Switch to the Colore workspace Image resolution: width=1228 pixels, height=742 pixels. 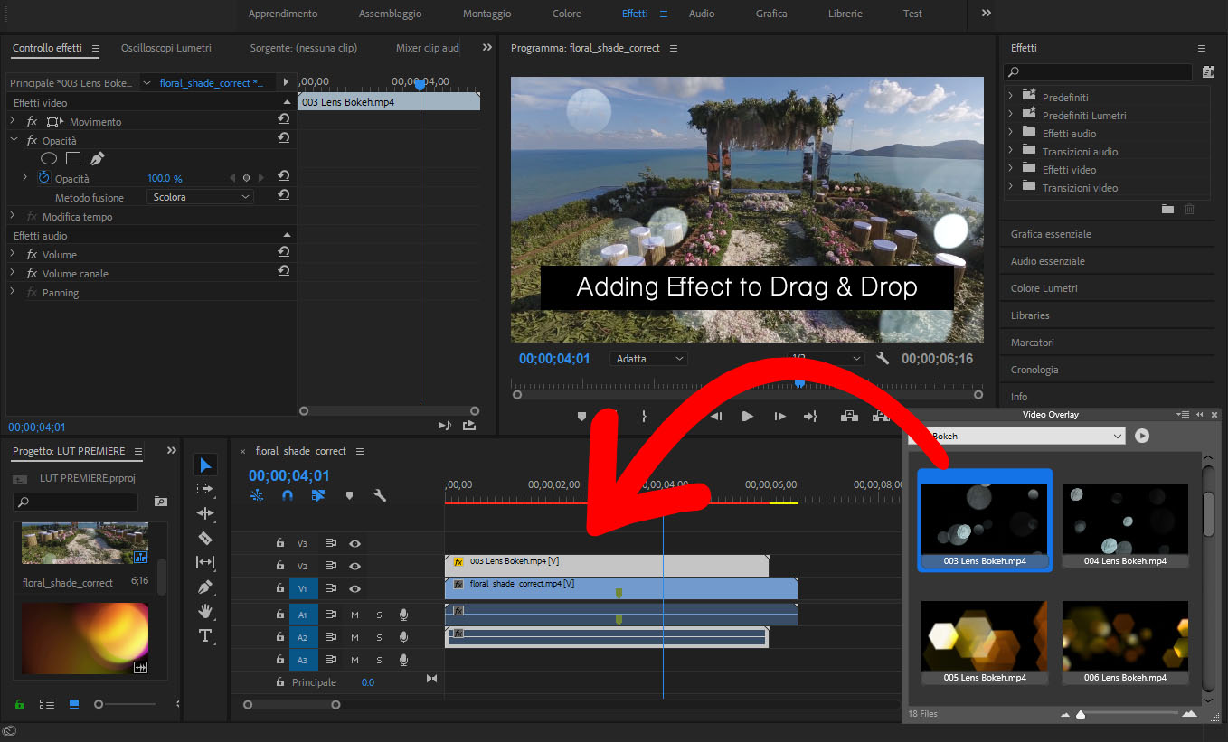[x=567, y=14]
